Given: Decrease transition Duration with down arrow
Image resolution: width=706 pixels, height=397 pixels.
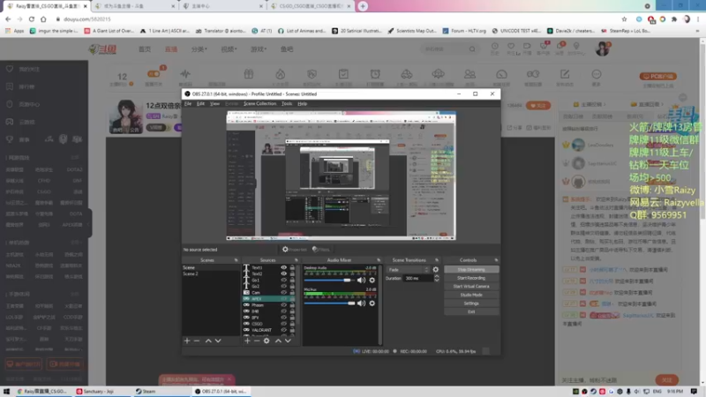Looking at the screenshot, I should (x=436, y=281).
